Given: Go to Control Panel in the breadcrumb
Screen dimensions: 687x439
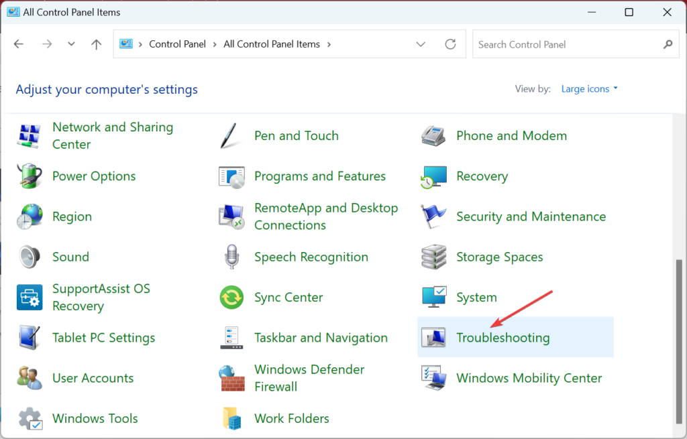Looking at the screenshot, I should (177, 44).
